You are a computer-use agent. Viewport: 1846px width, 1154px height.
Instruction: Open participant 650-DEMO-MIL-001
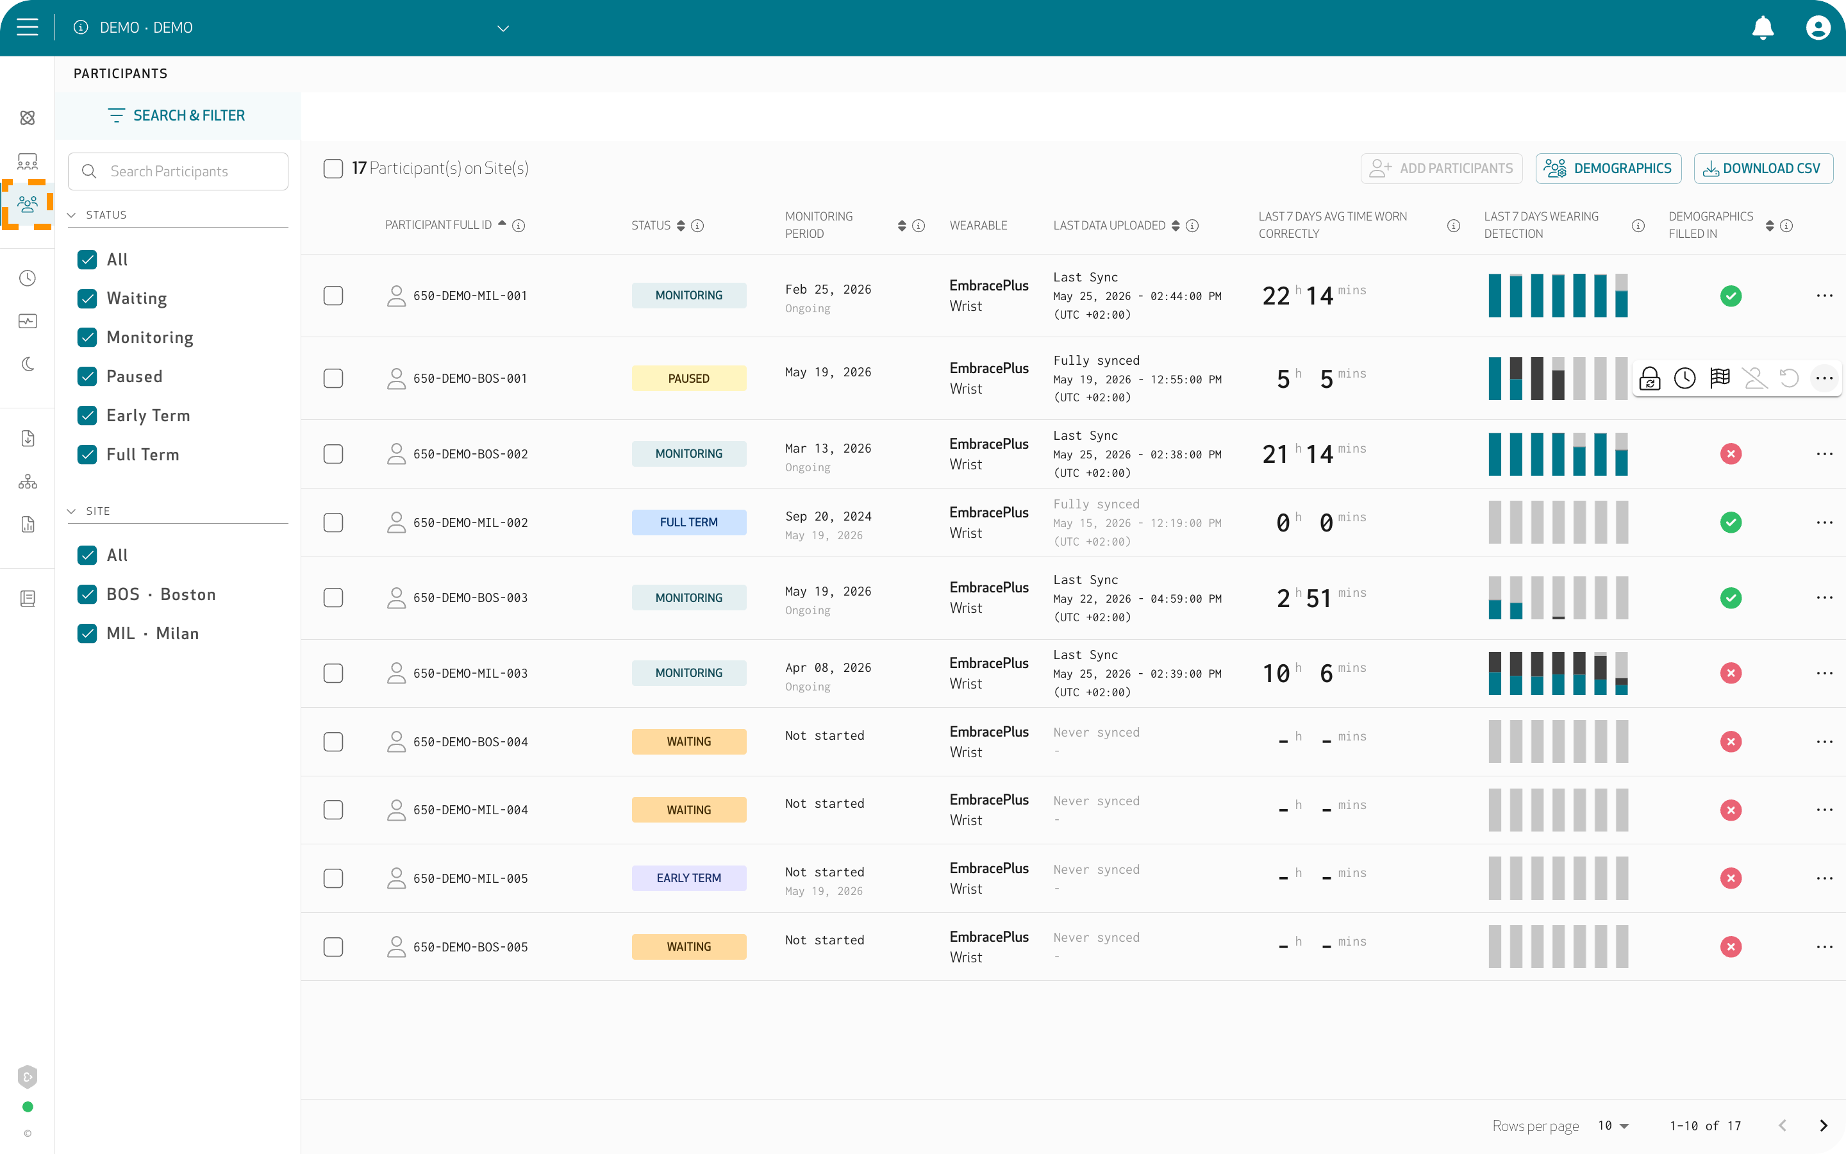470,296
